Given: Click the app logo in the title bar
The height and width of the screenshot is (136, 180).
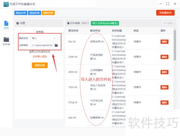Looking at the screenshot, I should tap(6, 4).
